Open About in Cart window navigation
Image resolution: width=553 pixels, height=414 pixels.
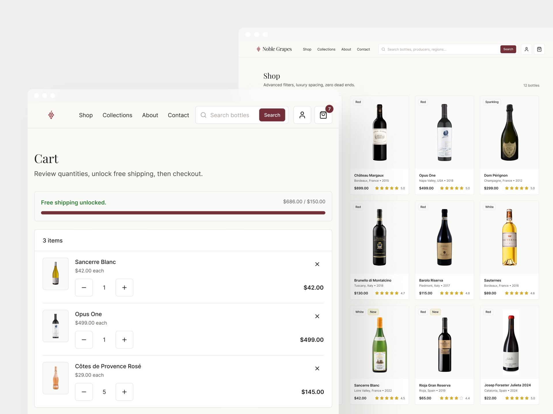(150, 115)
